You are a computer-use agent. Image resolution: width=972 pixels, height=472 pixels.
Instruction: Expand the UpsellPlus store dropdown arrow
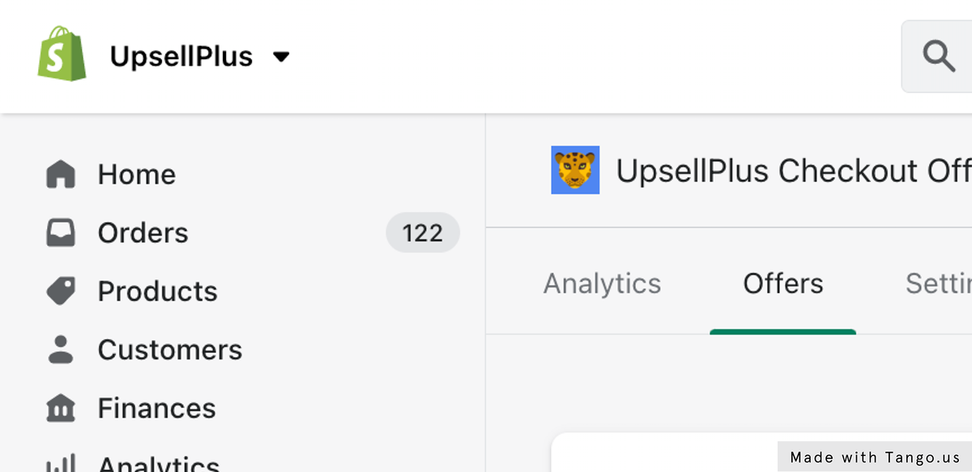coord(281,57)
